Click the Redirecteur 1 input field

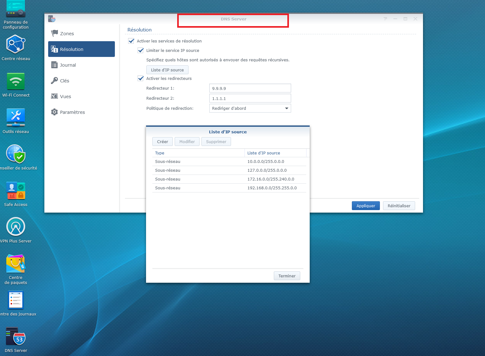coord(250,88)
